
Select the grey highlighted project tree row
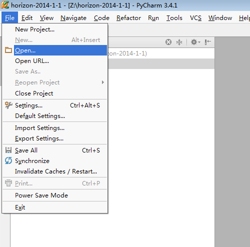161,63
